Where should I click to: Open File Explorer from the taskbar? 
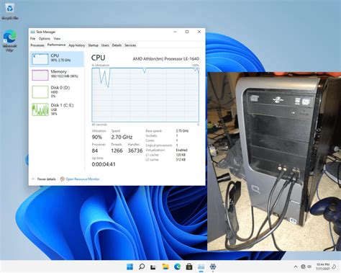(x=165, y=267)
